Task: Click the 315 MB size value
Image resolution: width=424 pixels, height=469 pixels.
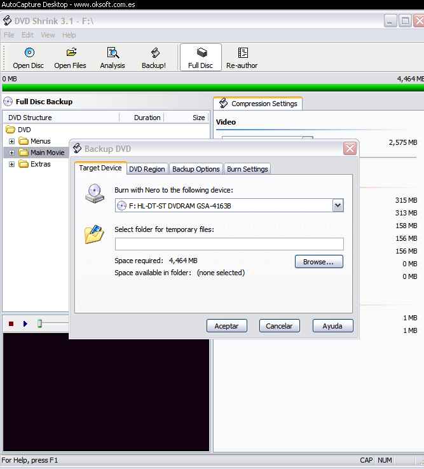Action: pyautogui.click(x=406, y=200)
